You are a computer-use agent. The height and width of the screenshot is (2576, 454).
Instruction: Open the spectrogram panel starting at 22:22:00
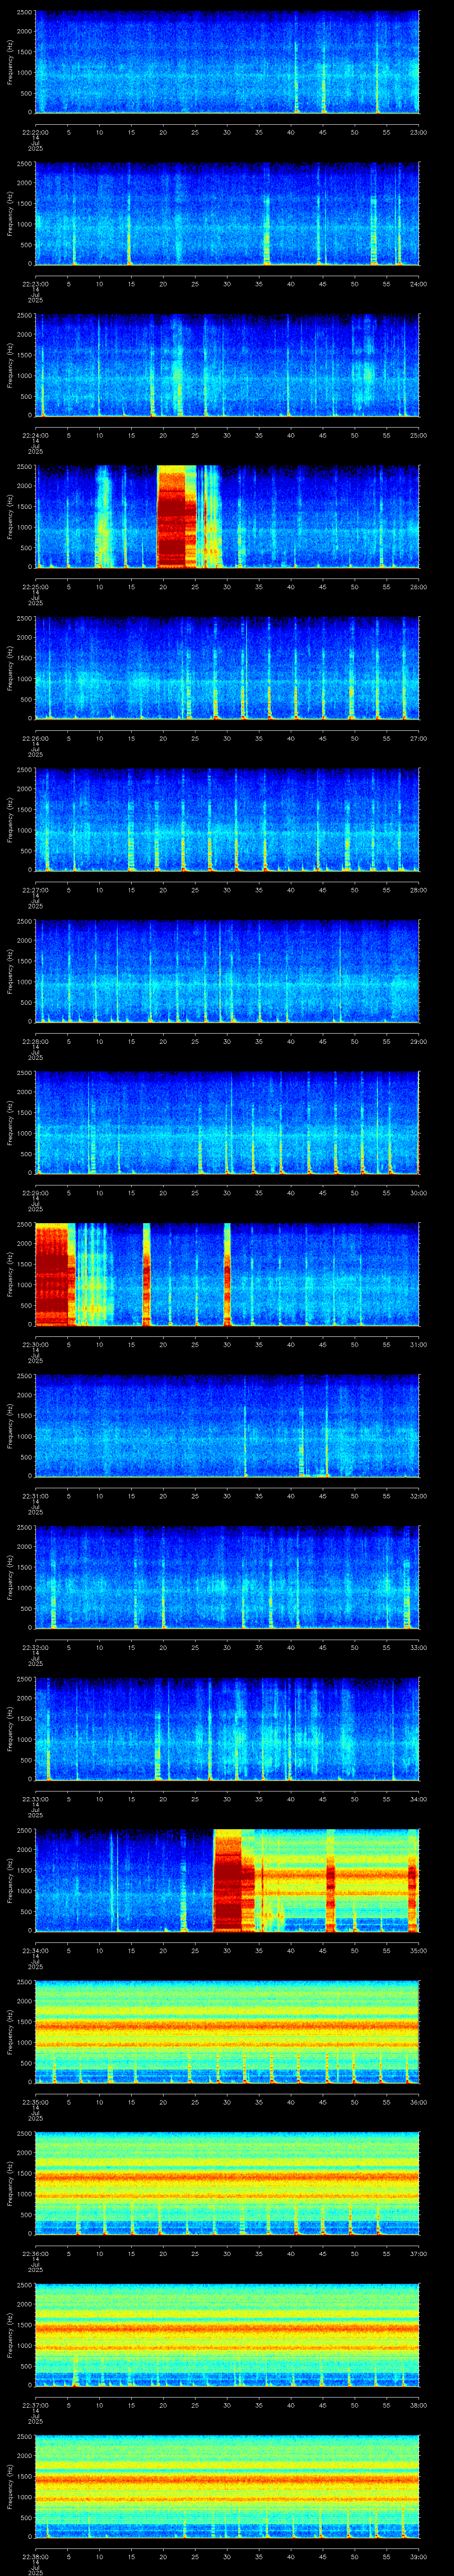(227, 62)
